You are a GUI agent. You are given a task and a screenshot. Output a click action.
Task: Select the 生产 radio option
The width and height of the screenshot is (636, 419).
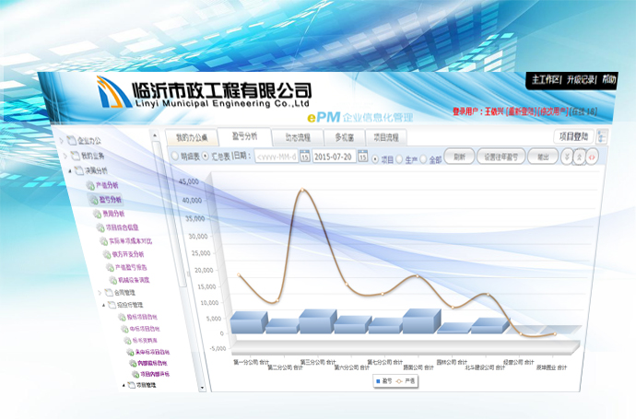[399, 159]
